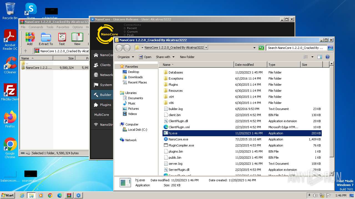Click the Explorer search magnifier icon

click(x=330, y=48)
